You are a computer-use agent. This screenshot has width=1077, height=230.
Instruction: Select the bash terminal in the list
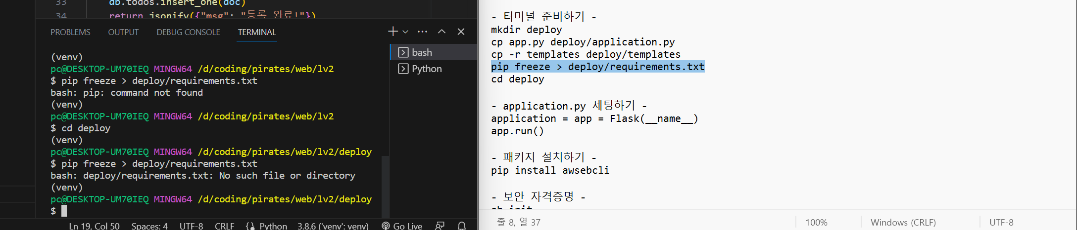[434, 52]
